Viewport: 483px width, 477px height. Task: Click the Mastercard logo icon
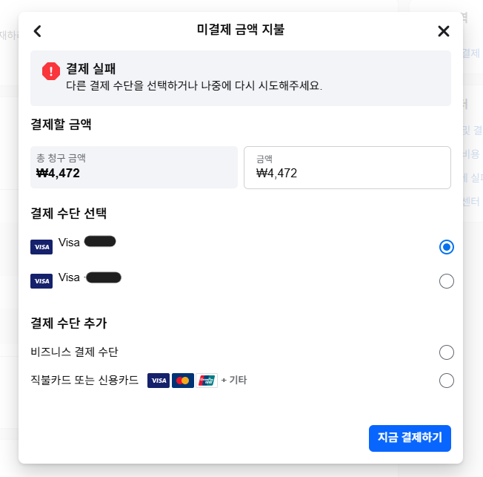(183, 381)
